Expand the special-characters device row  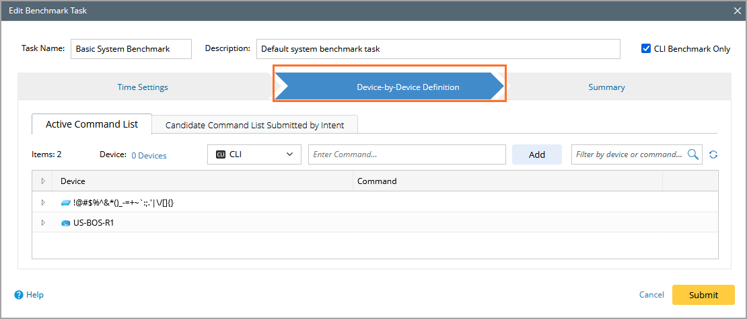[43, 203]
